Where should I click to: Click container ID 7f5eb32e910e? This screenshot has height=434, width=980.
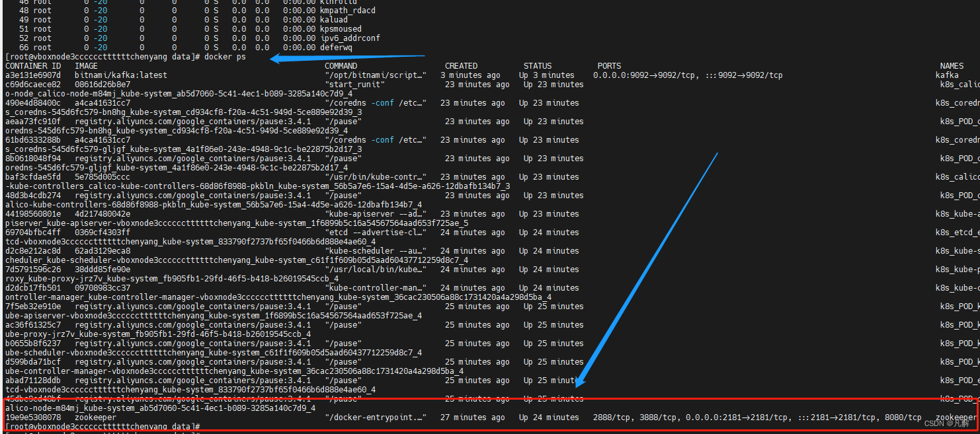click(32, 307)
